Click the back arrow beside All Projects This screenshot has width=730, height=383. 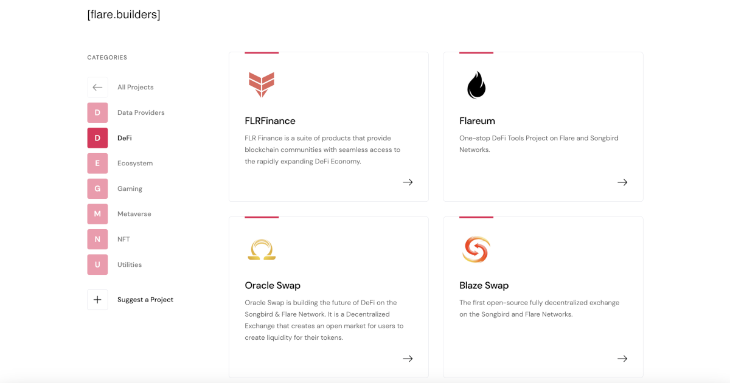97,87
